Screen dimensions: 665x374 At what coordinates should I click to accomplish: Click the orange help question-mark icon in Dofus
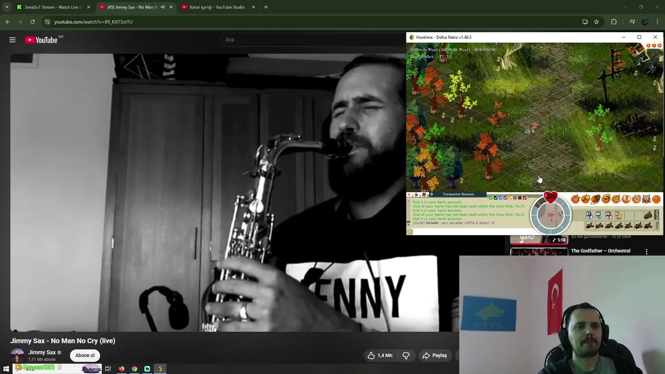[654, 46]
